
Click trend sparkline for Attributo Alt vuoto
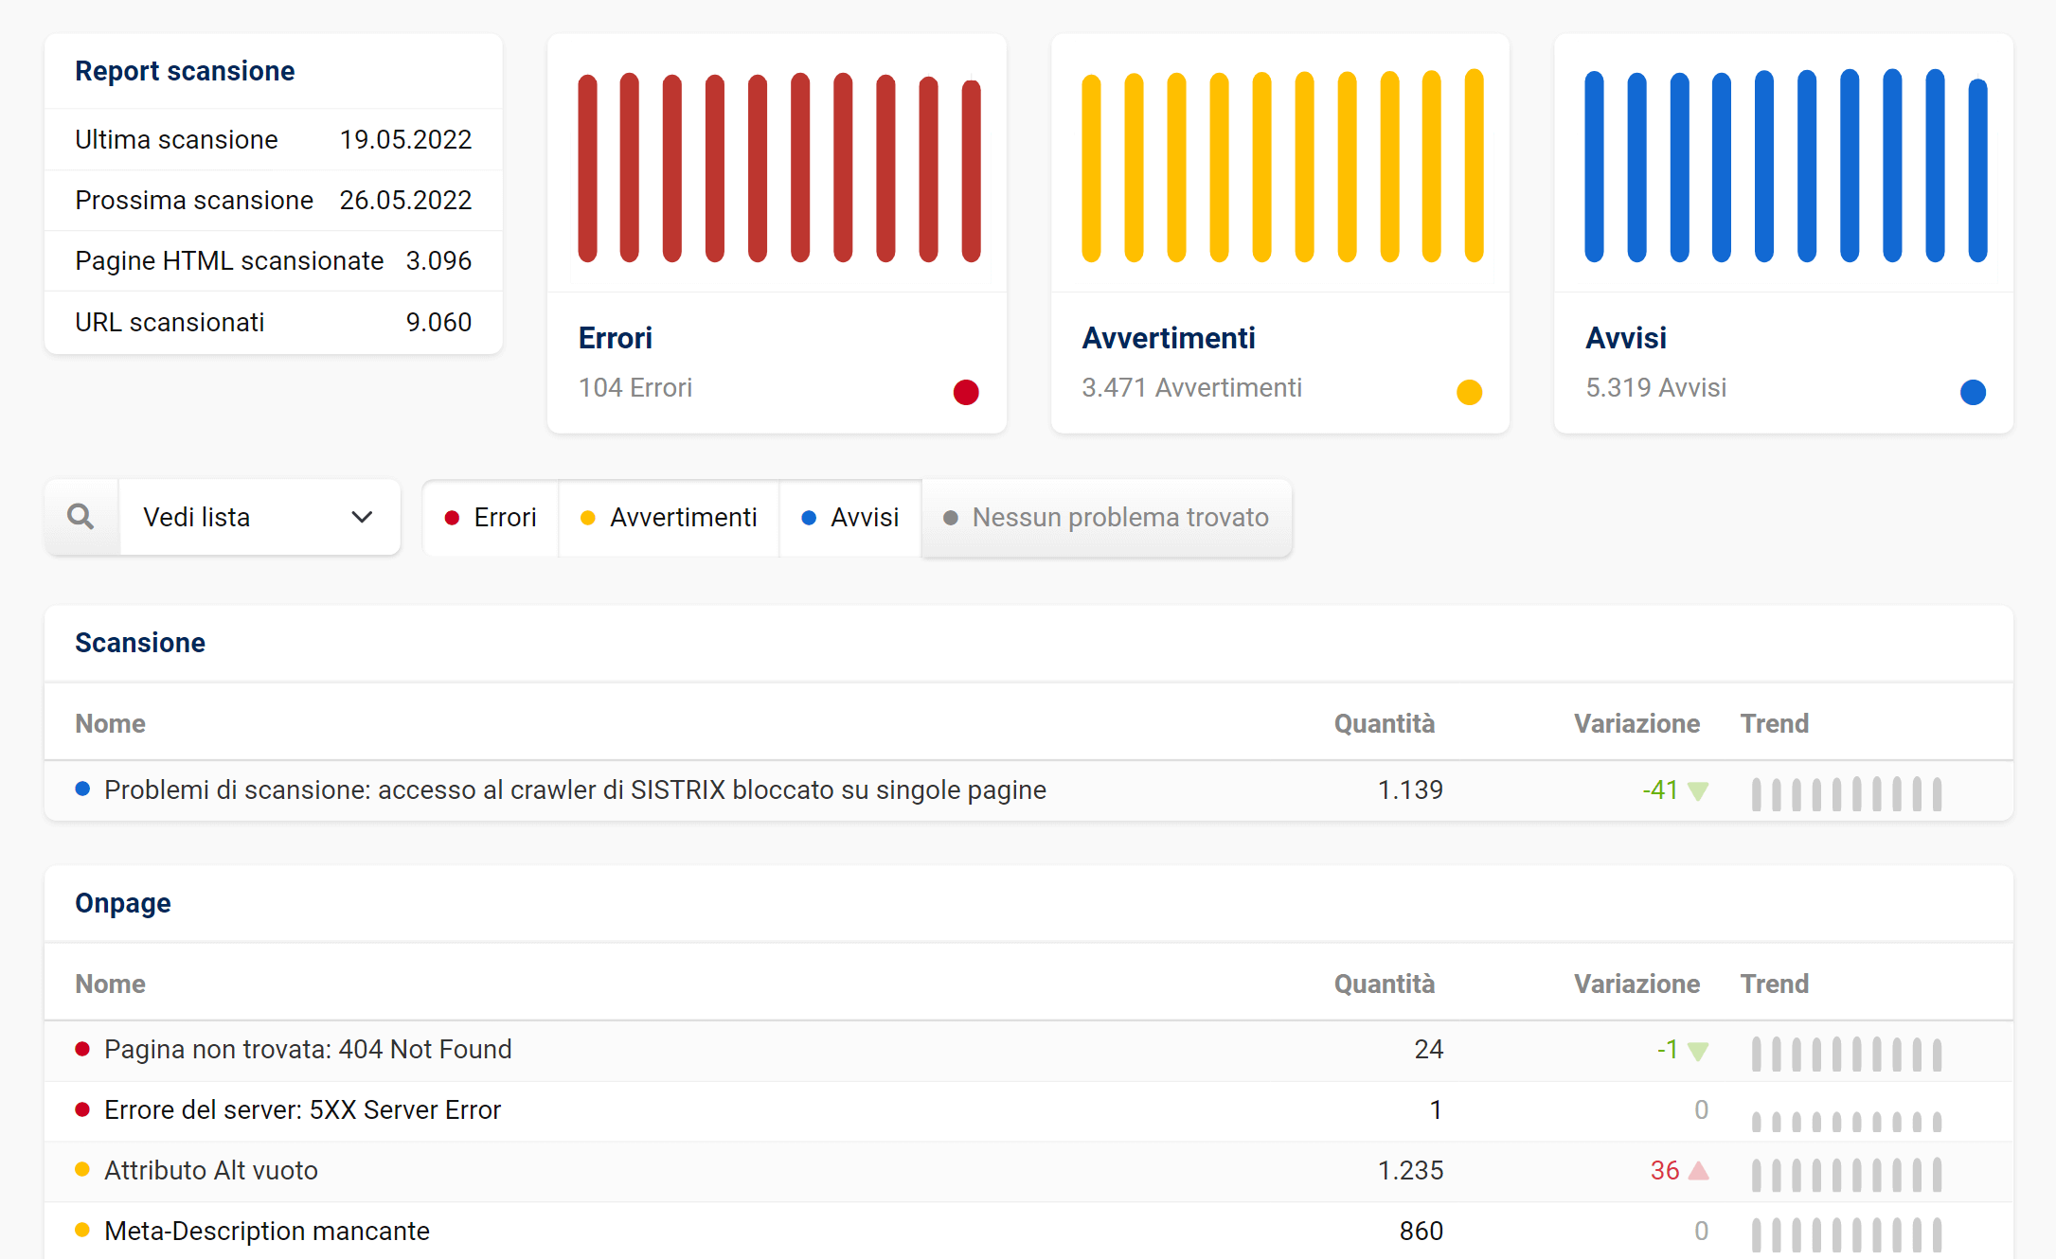1847,1174
